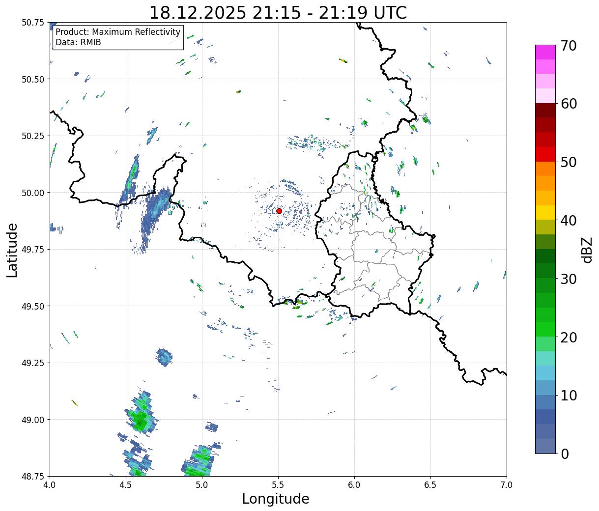The height and width of the screenshot is (511, 599).
Task: Click latitude tick label 50.00
Action: [33, 193]
